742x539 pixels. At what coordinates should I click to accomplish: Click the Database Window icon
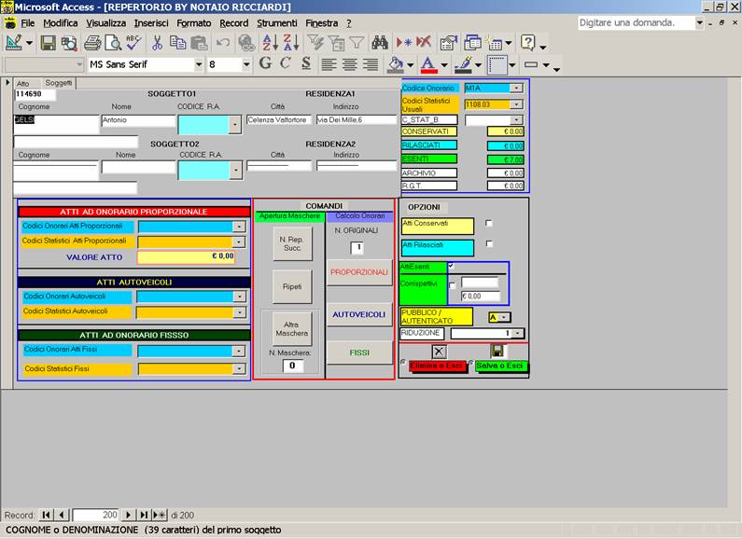click(472, 43)
